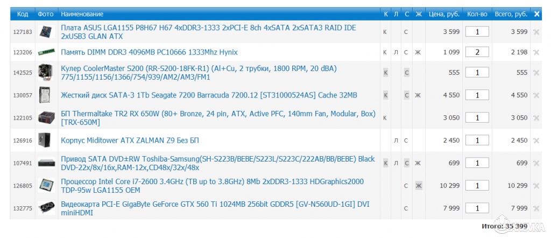
Task: Edit quantity field for Hynix memory
Action: [x=477, y=52]
